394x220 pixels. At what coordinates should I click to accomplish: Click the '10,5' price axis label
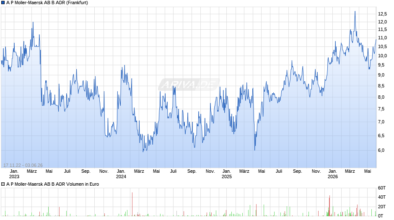(382, 47)
